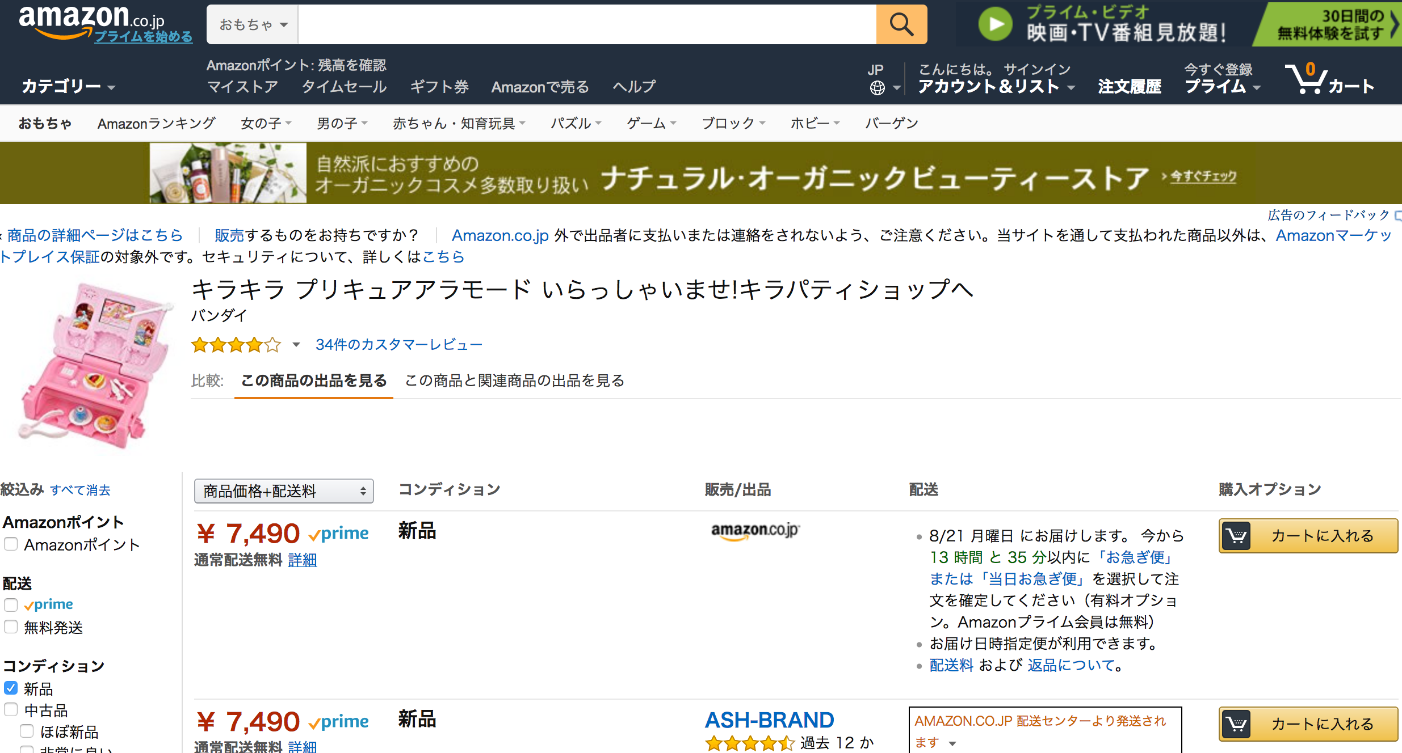The height and width of the screenshot is (753, 1402).
Task: Click the prime badge beside second ¥7,490
Action: click(x=339, y=722)
